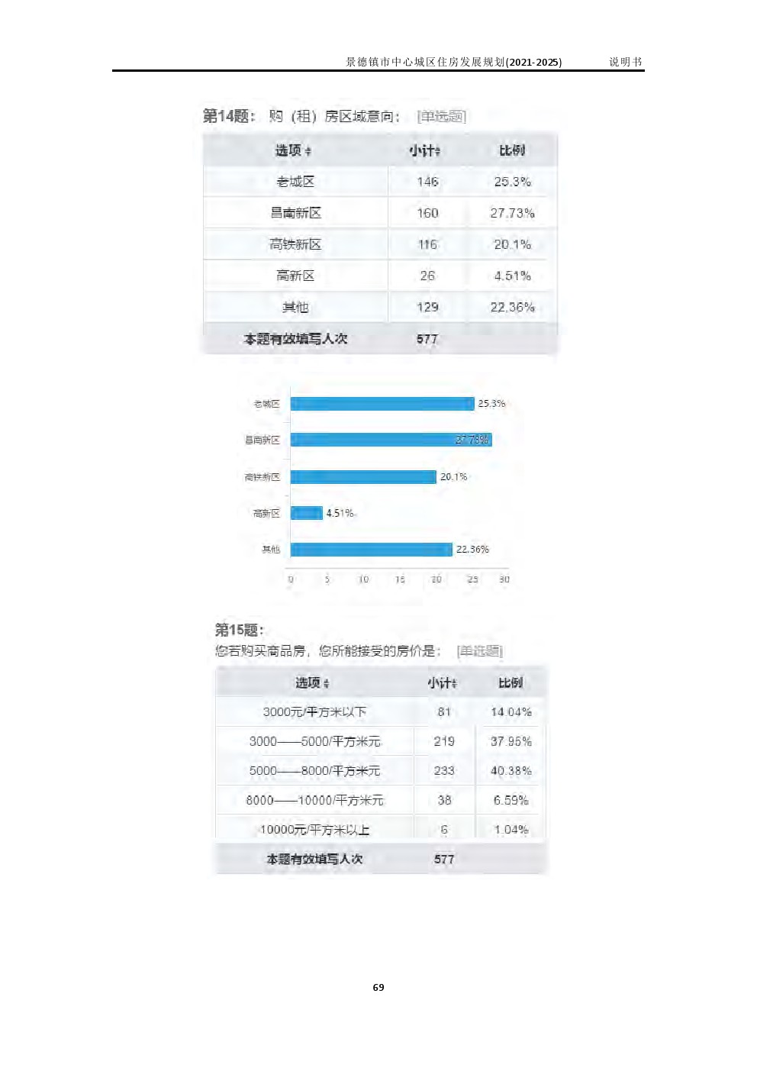The image size is (757, 1071).
Task: Select the 昌南新区 table row label
Action: [295, 213]
